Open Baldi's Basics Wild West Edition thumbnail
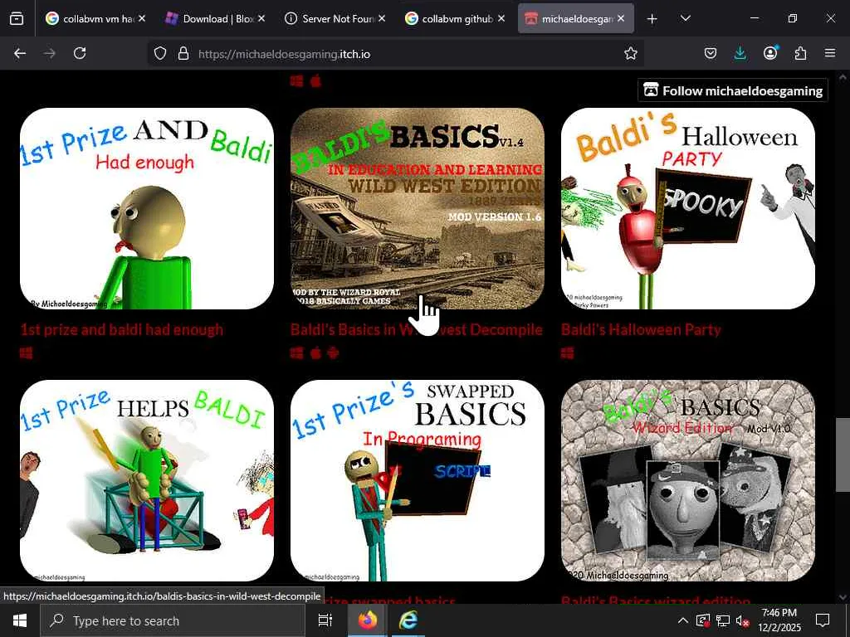850x637 pixels. tap(418, 208)
